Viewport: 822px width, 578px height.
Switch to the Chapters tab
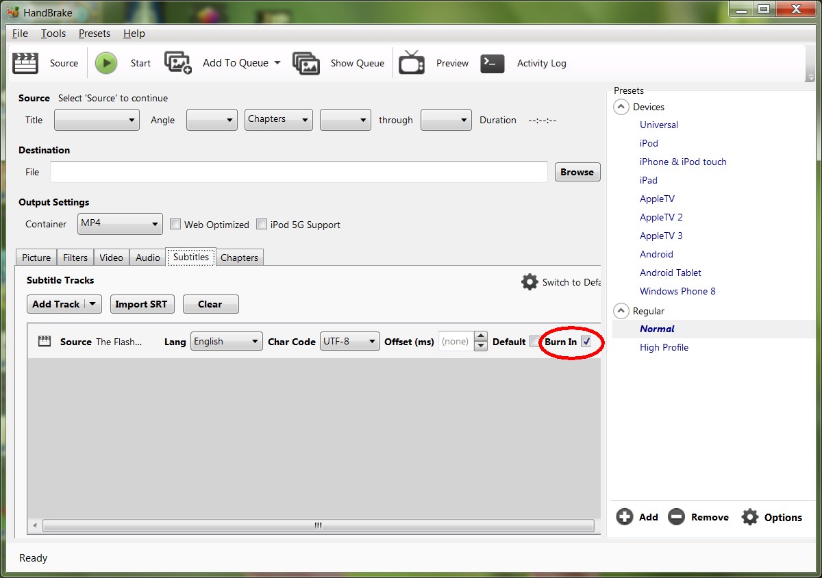(x=240, y=257)
